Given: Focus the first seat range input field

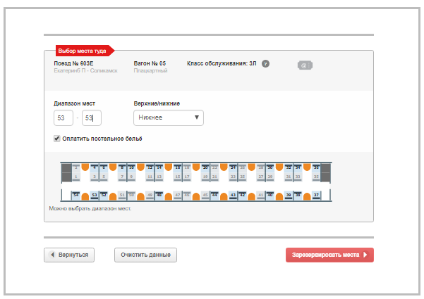Looking at the screenshot, I should 64,117.
